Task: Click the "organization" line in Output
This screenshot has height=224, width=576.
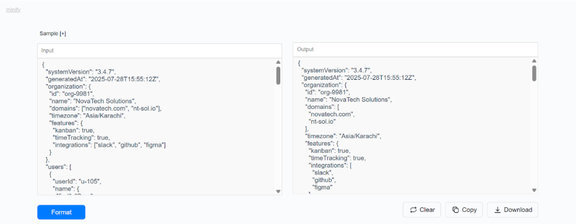Action: 324,85
